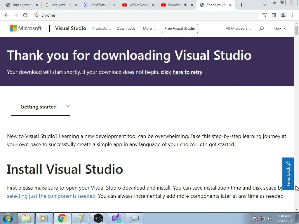
Task: Go back with the browser back arrow
Action: (6, 15)
